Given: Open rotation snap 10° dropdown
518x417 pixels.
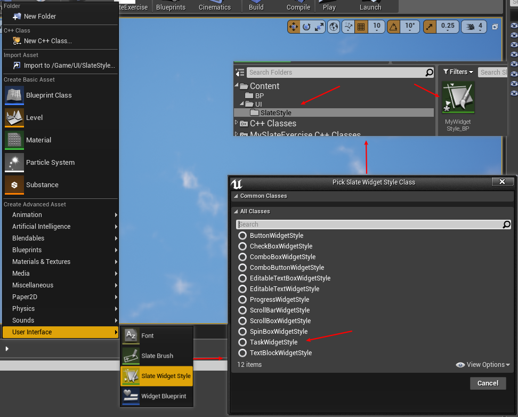Looking at the screenshot, I should pos(410,27).
